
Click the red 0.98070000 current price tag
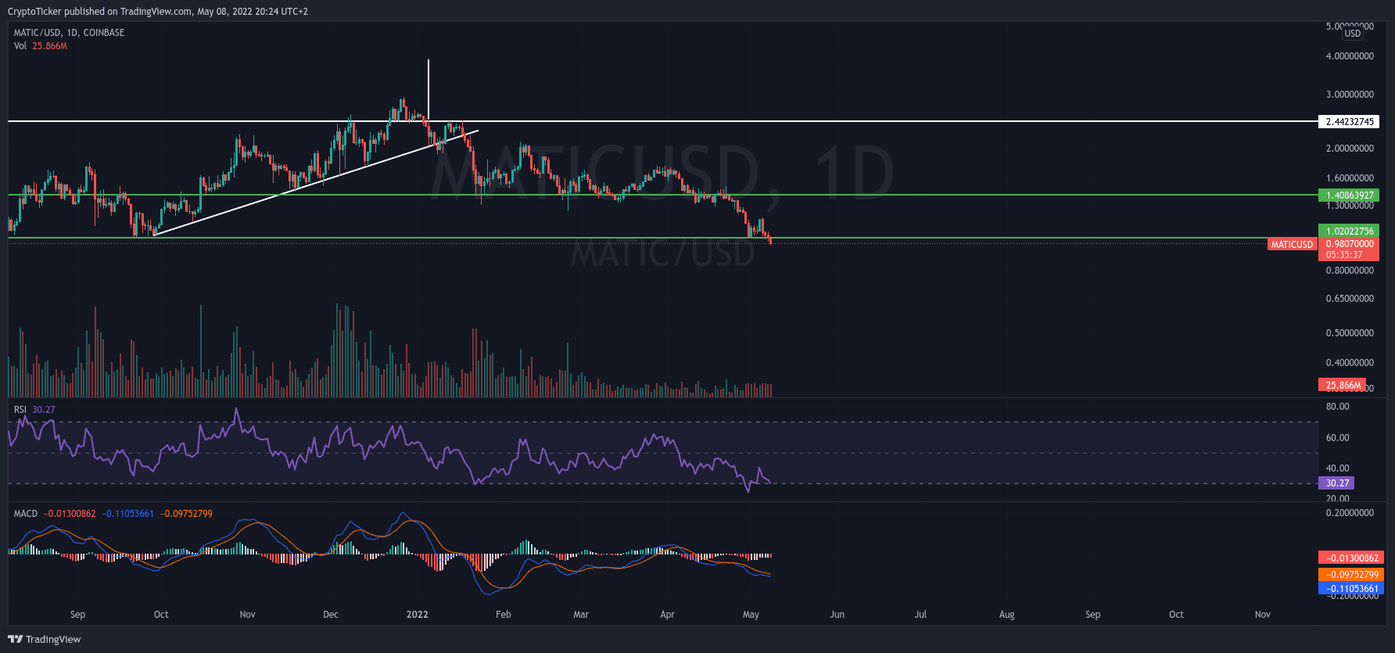(x=1349, y=244)
